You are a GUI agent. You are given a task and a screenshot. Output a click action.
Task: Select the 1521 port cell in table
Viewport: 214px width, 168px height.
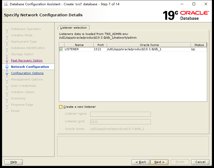(100, 49)
